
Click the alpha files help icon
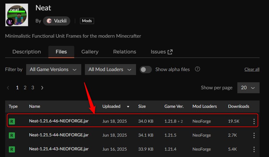197,69
